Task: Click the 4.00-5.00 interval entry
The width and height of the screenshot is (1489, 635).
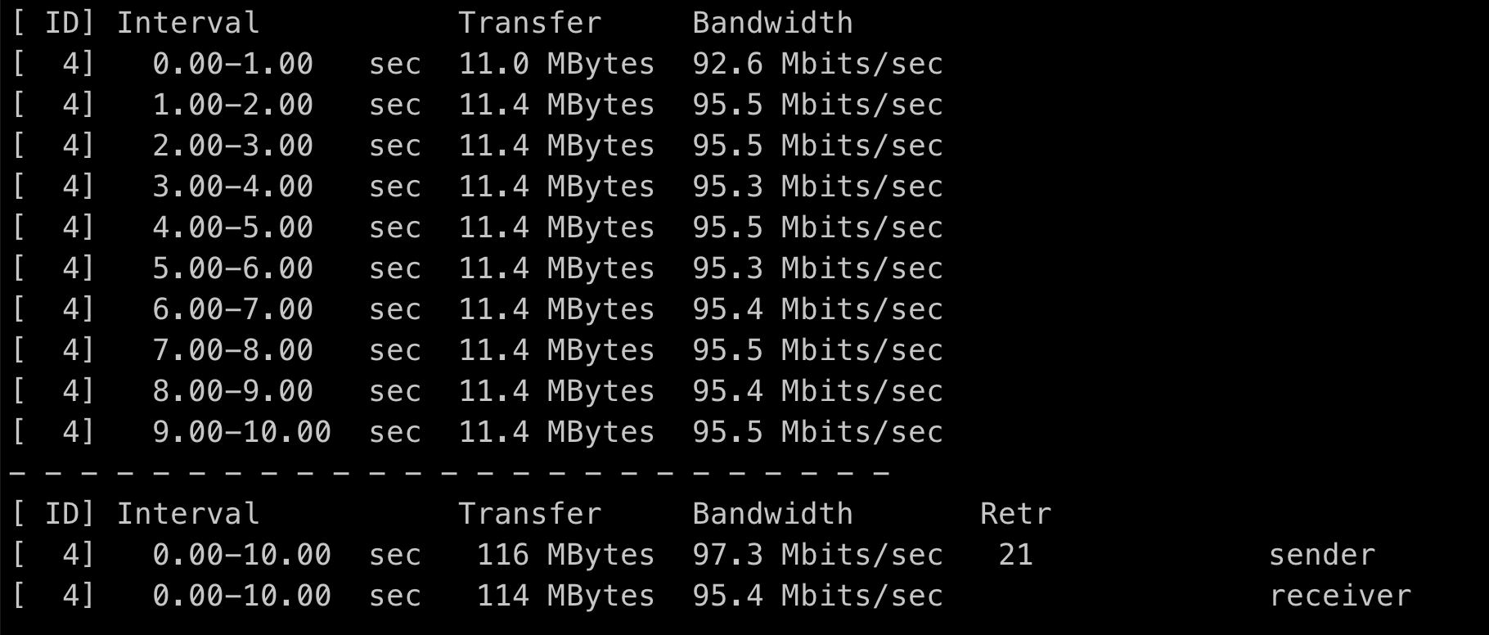Action: [x=232, y=227]
